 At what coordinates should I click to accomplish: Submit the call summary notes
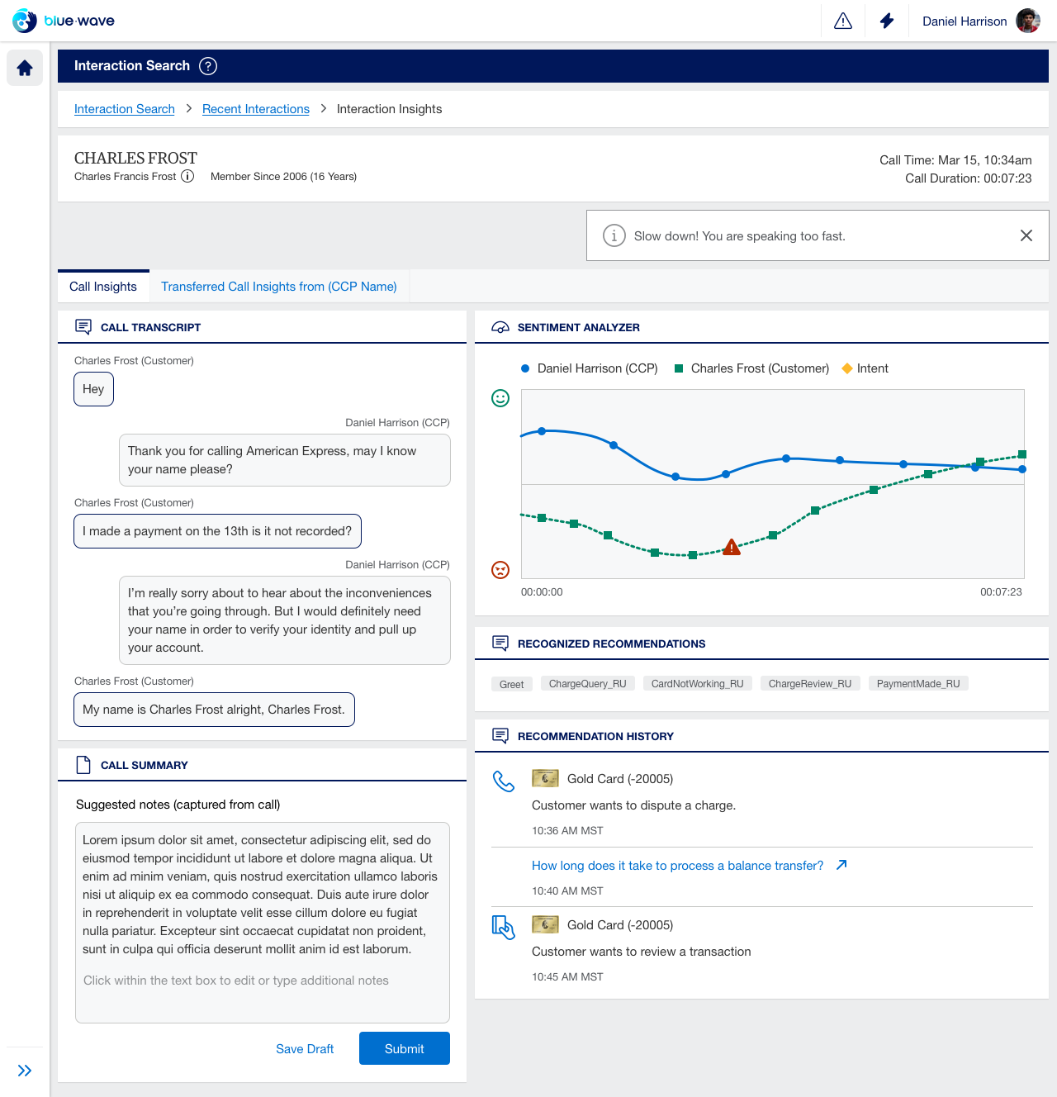[405, 1048]
